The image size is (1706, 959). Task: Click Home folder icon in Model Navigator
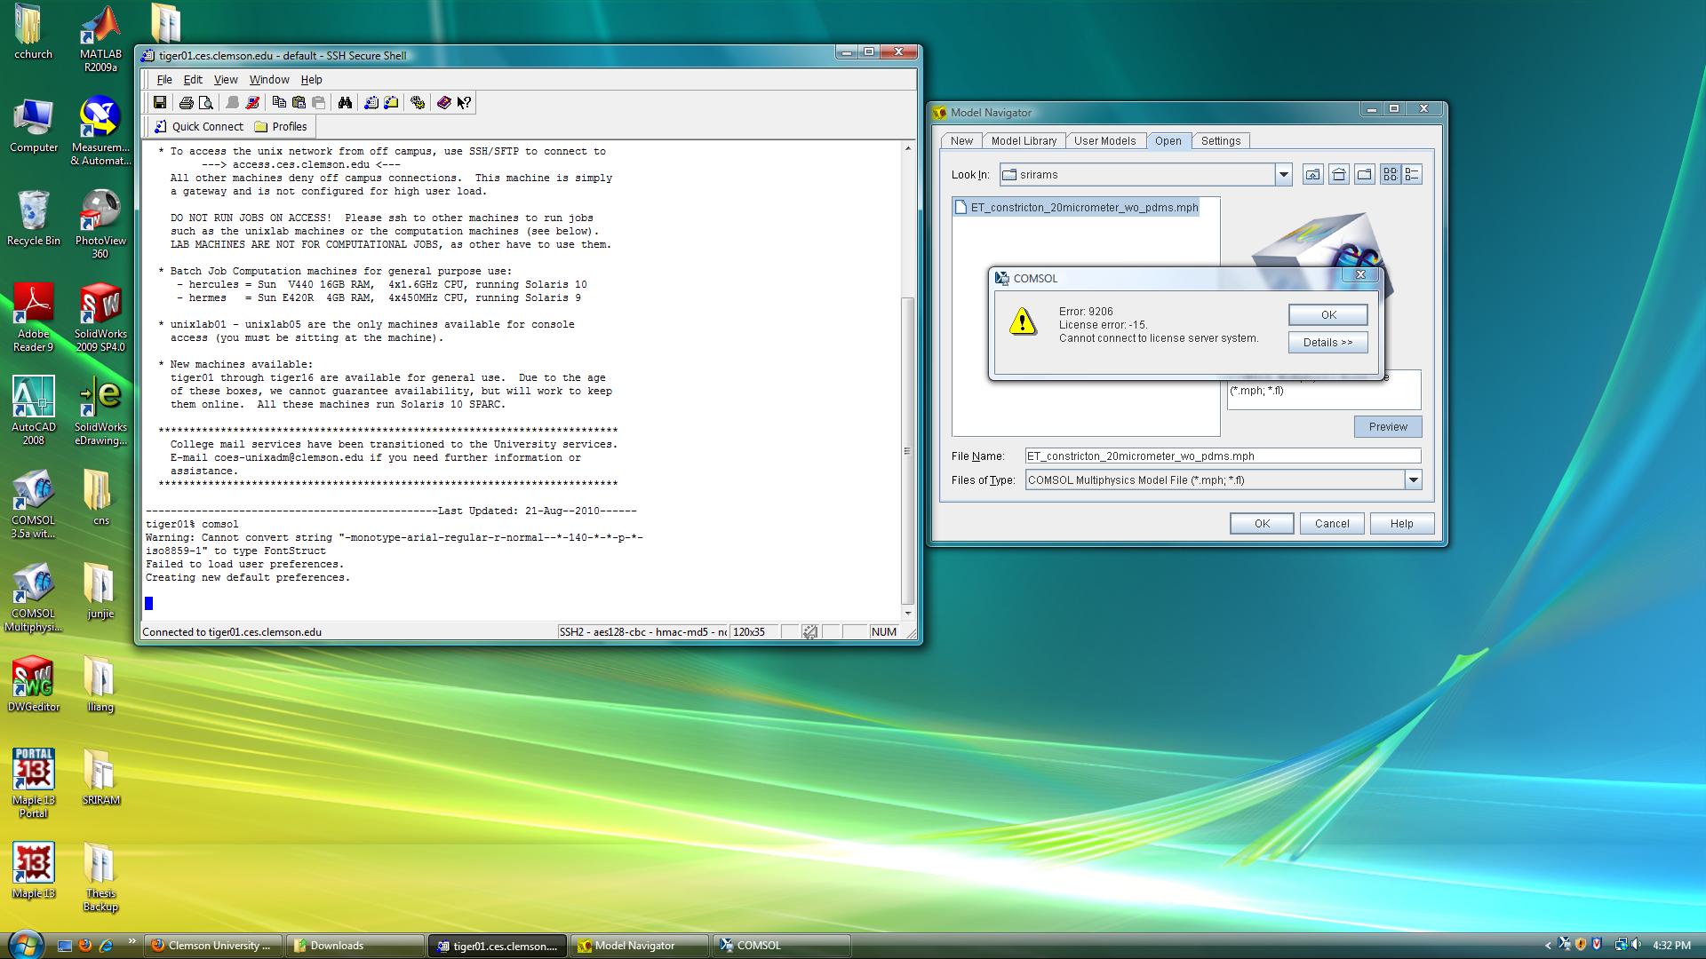coord(1338,175)
